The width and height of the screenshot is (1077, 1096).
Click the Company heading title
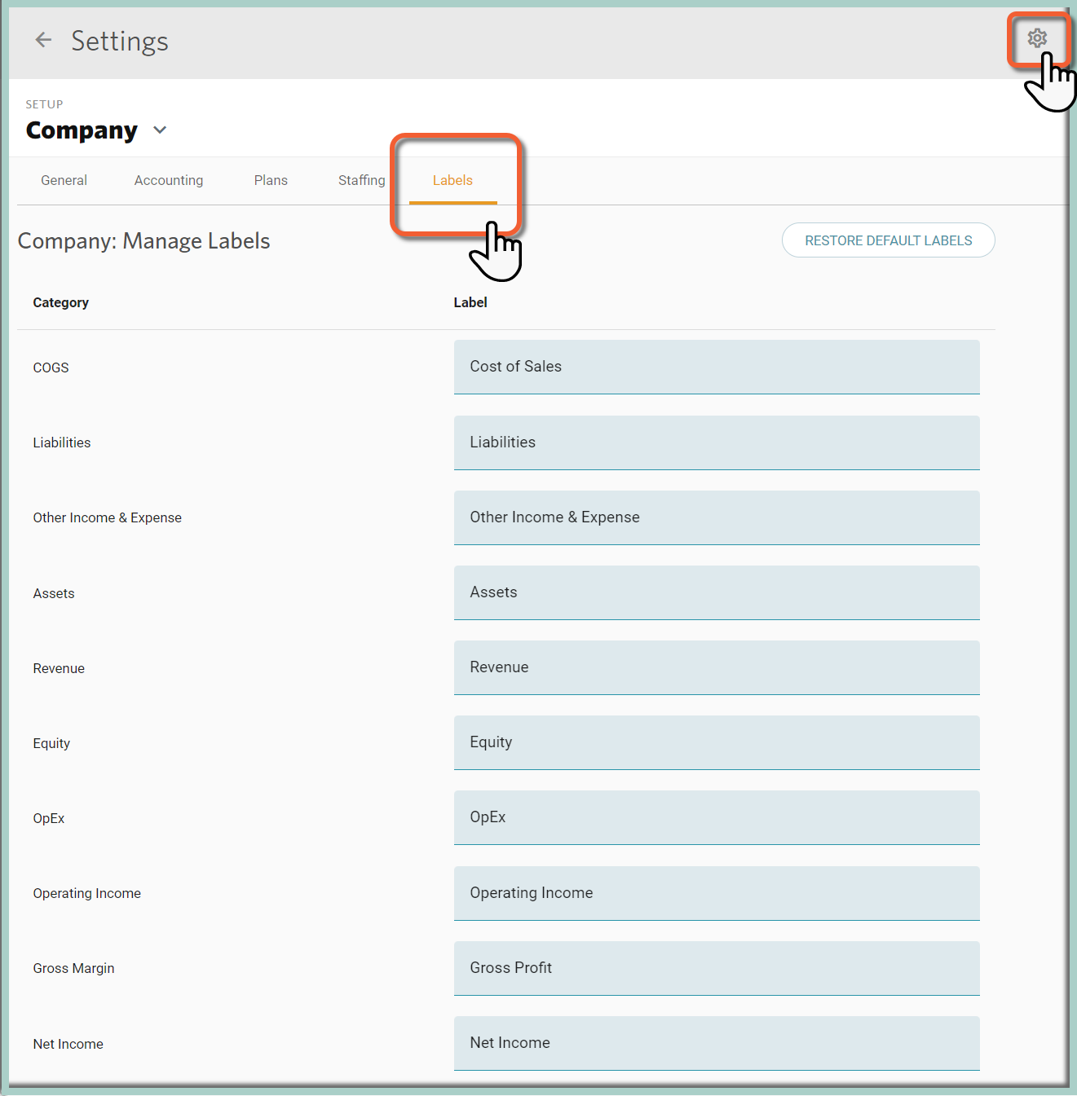coord(82,130)
